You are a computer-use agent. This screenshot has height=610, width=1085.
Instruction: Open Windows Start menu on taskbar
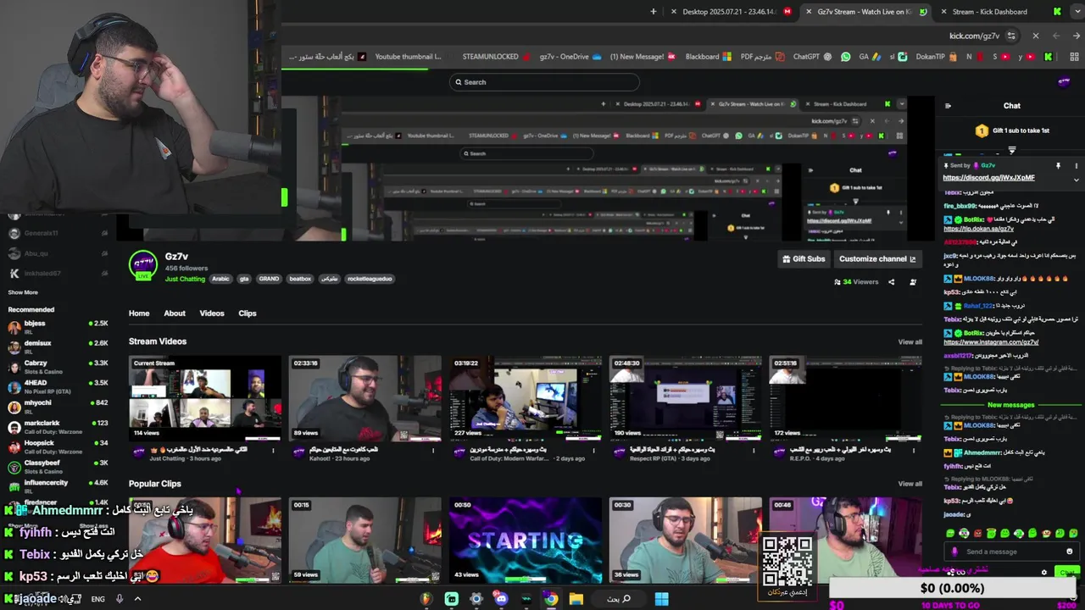click(x=661, y=599)
